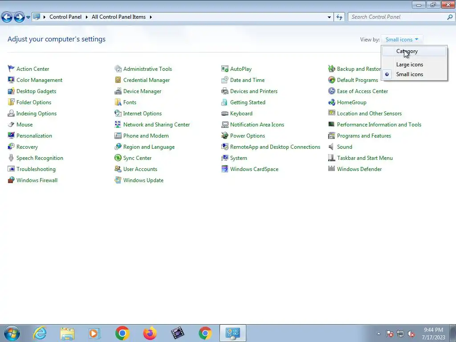Open Getting Started link
Viewport: 456px width, 342px height.
coord(248,102)
